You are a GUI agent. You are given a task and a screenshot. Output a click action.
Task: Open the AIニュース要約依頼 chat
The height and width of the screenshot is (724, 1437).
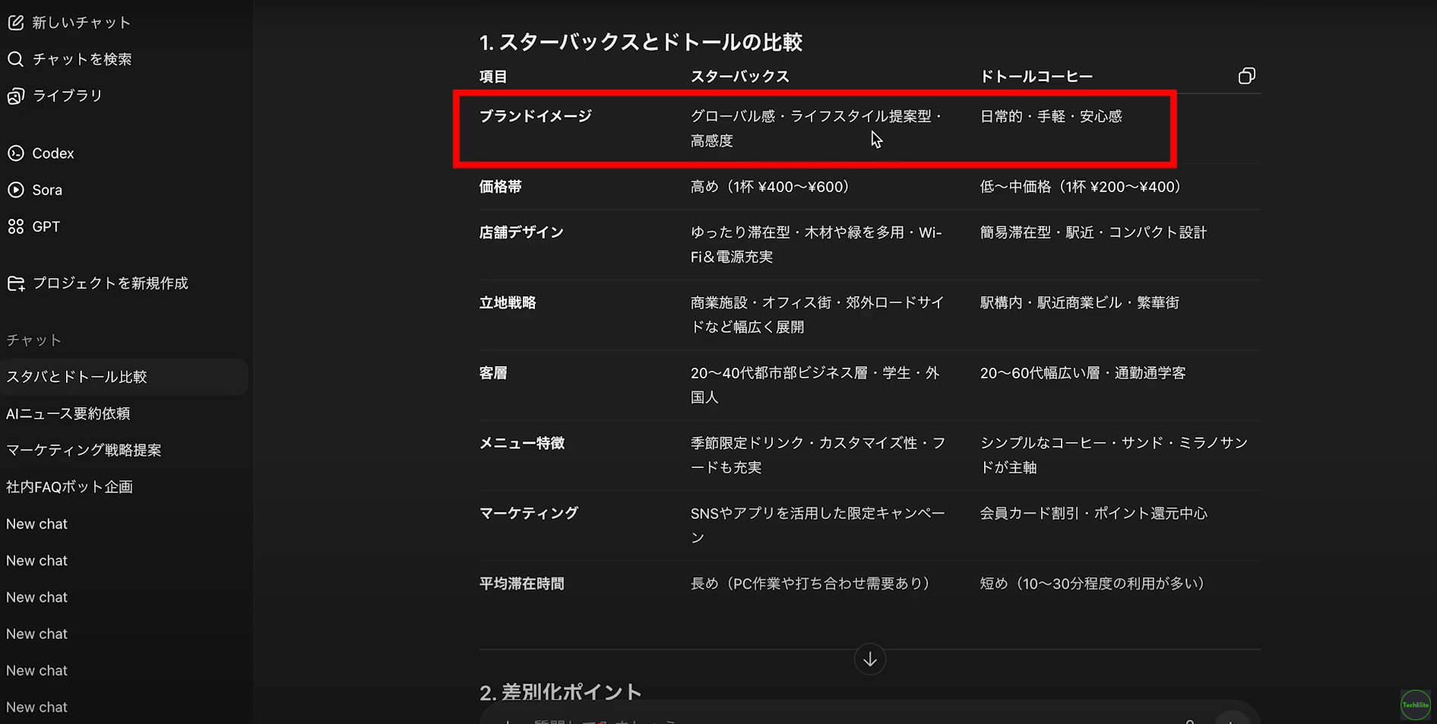(x=68, y=413)
